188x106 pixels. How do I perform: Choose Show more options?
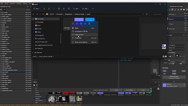[84, 42]
